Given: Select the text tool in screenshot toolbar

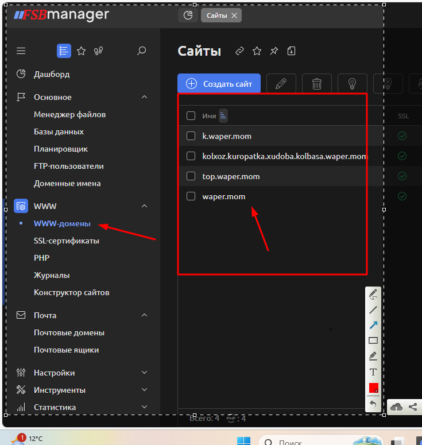Looking at the screenshot, I should pyautogui.click(x=373, y=372).
